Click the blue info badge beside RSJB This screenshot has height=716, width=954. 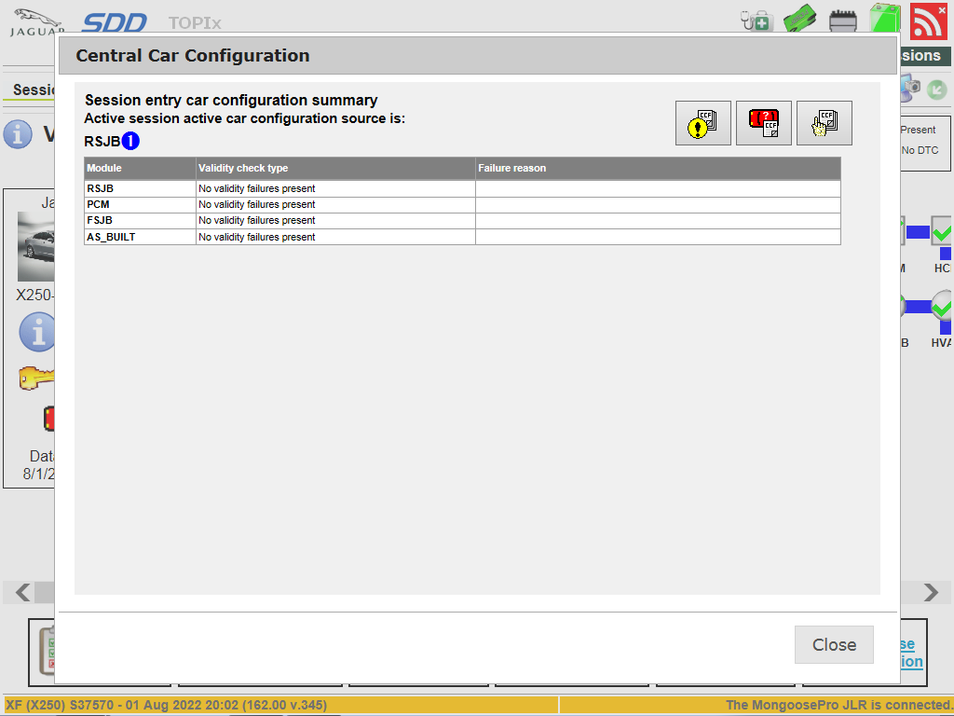click(130, 142)
